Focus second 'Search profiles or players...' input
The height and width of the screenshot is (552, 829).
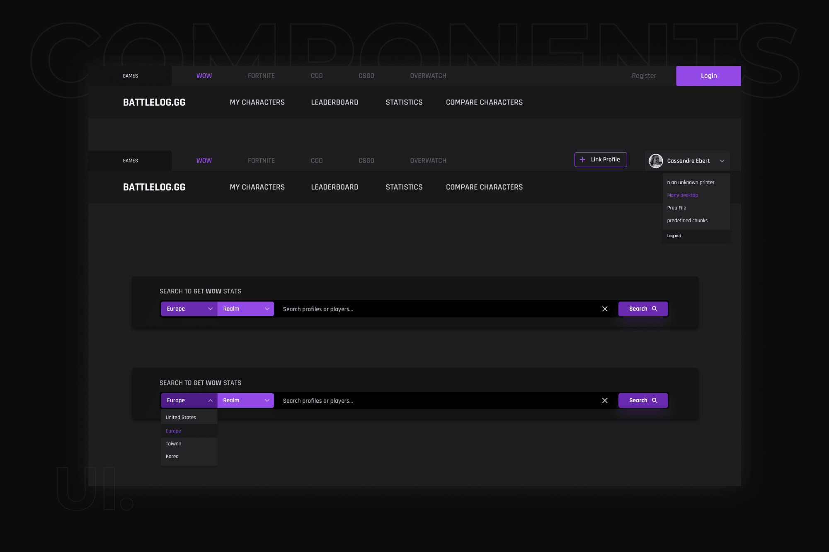point(435,401)
